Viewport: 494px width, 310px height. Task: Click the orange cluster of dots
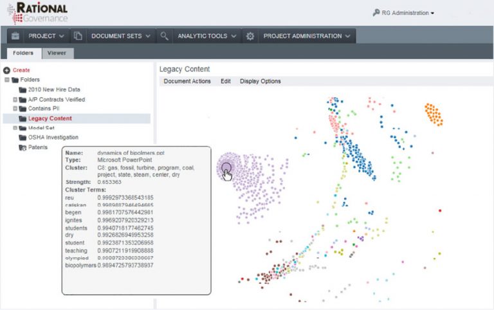click(434, 114)
